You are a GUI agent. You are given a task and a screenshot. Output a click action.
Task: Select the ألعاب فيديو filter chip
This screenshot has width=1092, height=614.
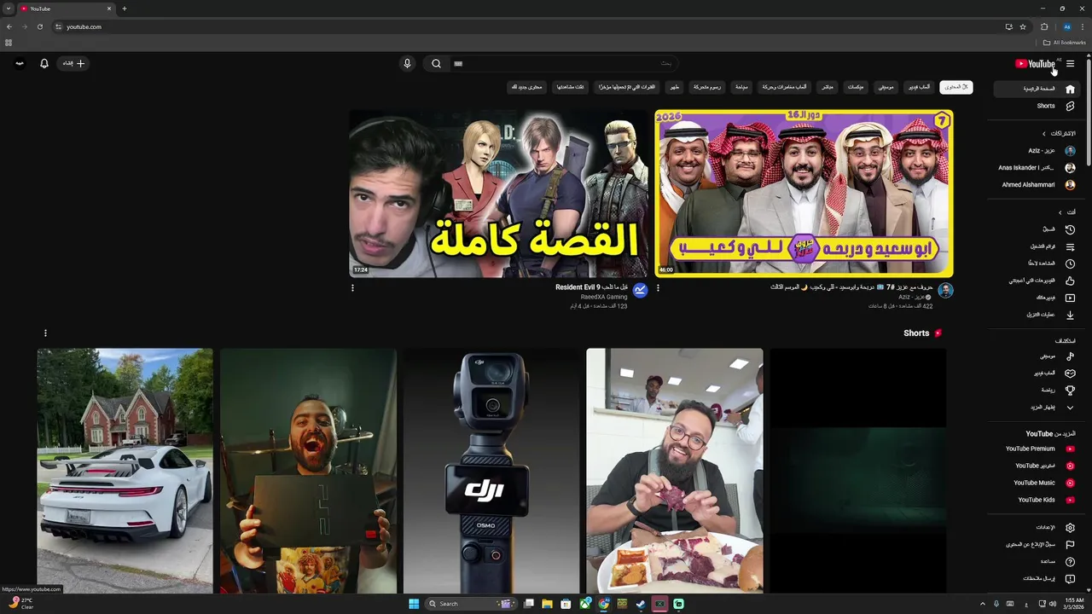click(919, 87)
